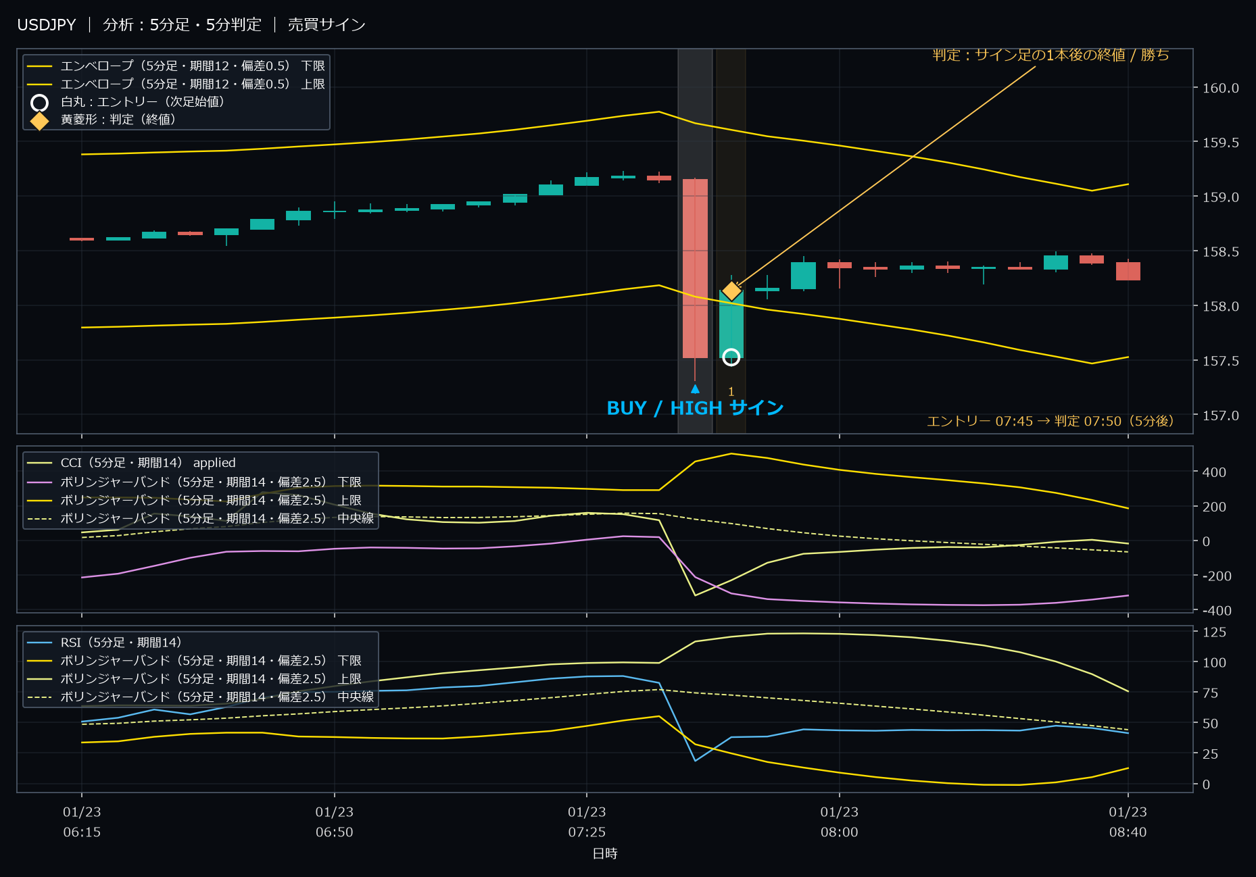Image resolution: width=1256 pixels, height=877 pixels.
Task: Click the CCI panel ボリンジャーバンド 下限 legend entry
Action: (x=195, y=482)
